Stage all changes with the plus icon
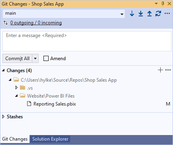The image size is (173, 145). [160, 70]
